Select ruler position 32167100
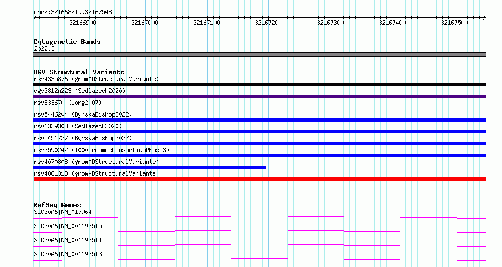The image size is (502, 267). [x=207, y=23]
